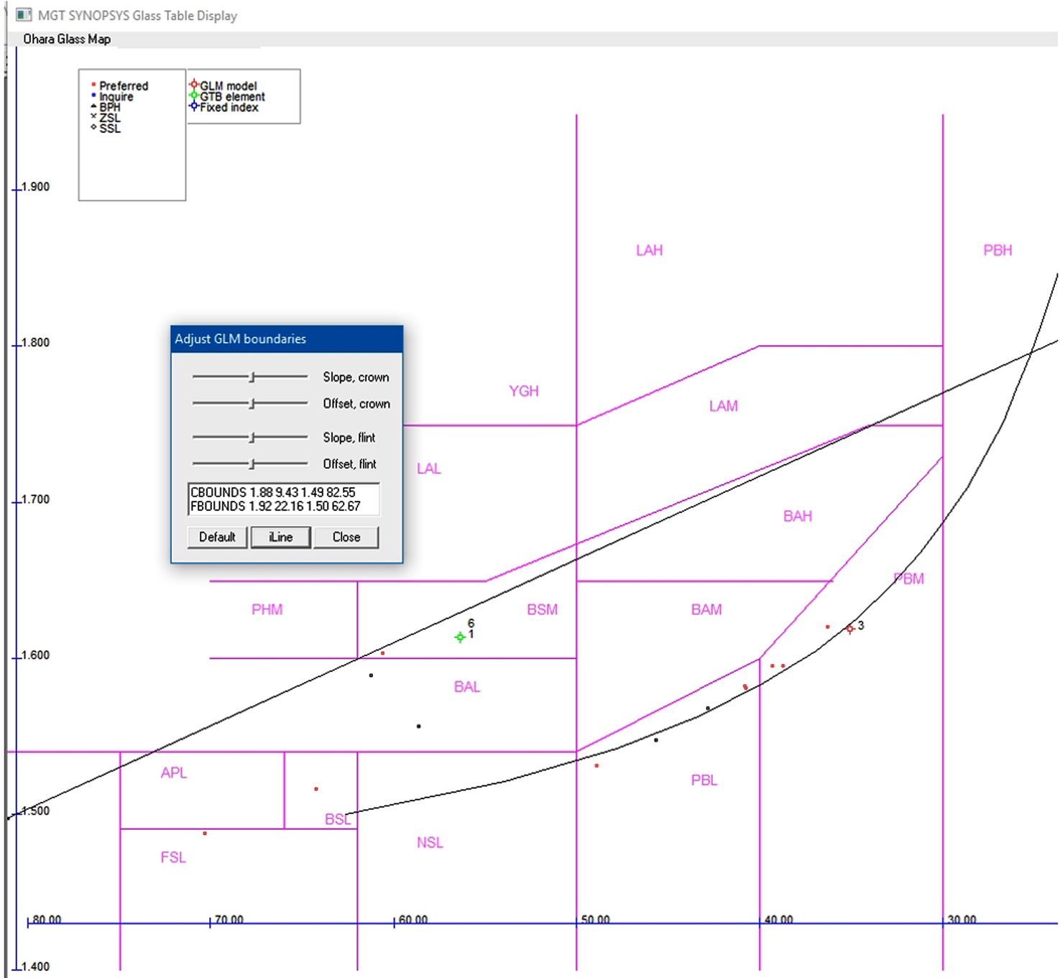Viewport: 1060px width, 978px height.
Task: Click the blue Inquire legend marker
Action: click(x=95, y=96)
